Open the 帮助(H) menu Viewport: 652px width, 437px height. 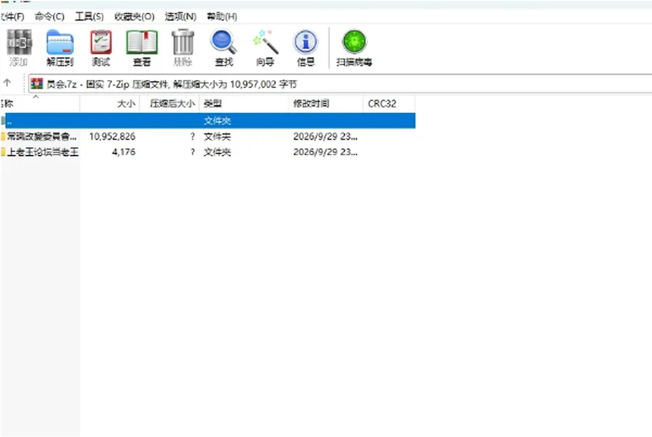tap(222, 16)
